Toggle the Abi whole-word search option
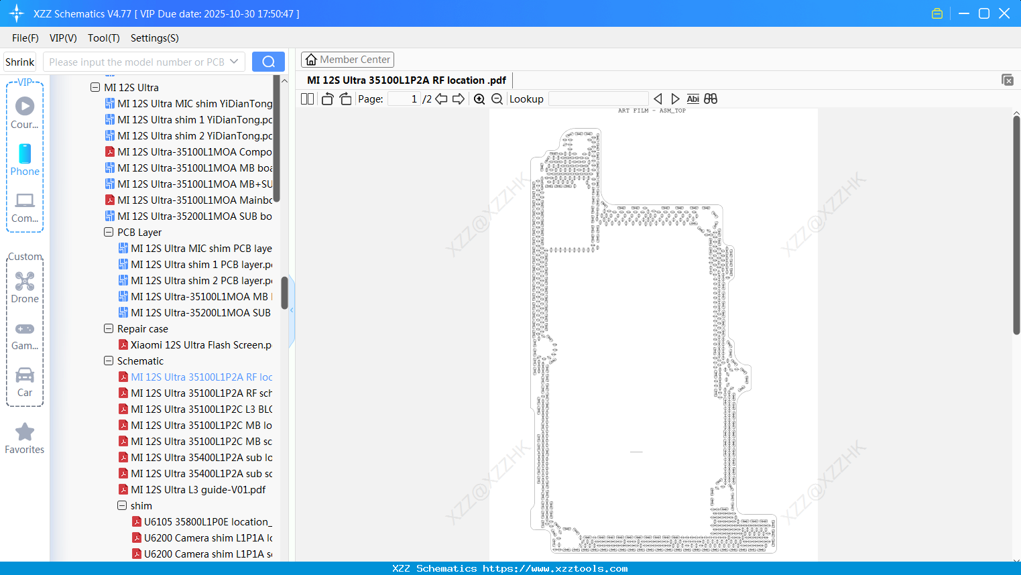 point(693,99)
